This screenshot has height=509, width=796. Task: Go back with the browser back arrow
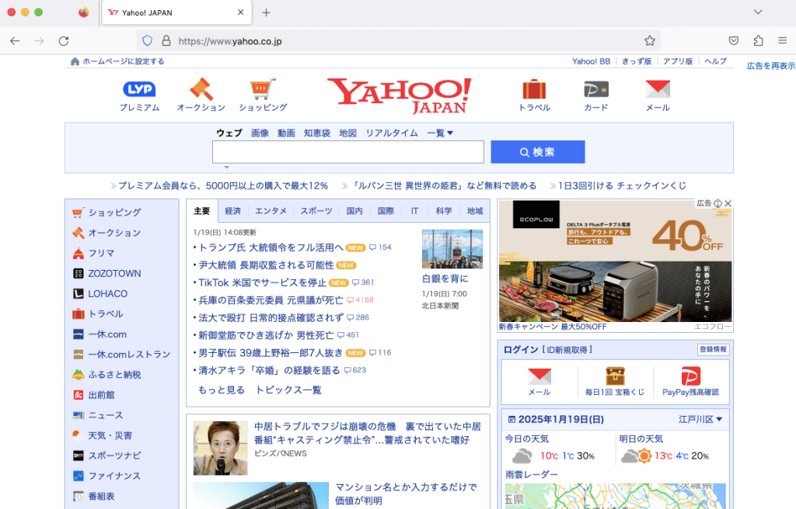[x=15, y=41]
